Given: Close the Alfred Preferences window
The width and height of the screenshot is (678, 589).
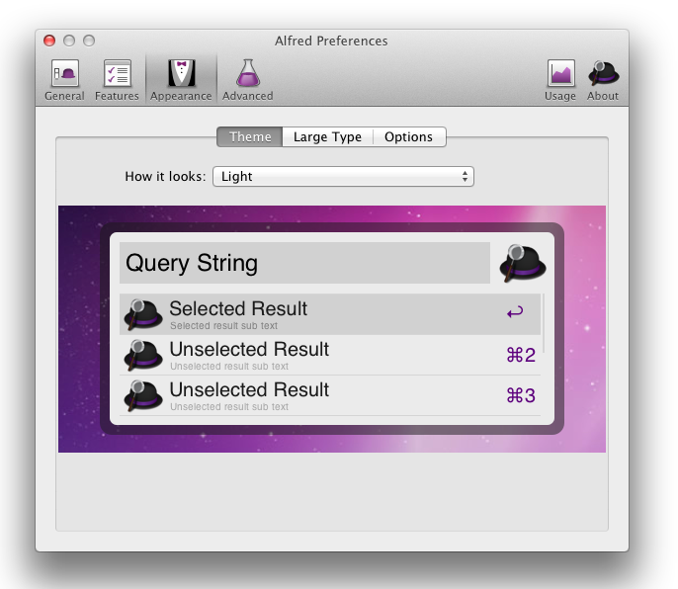Looking at the screenshot, I should tap(49, 41).
